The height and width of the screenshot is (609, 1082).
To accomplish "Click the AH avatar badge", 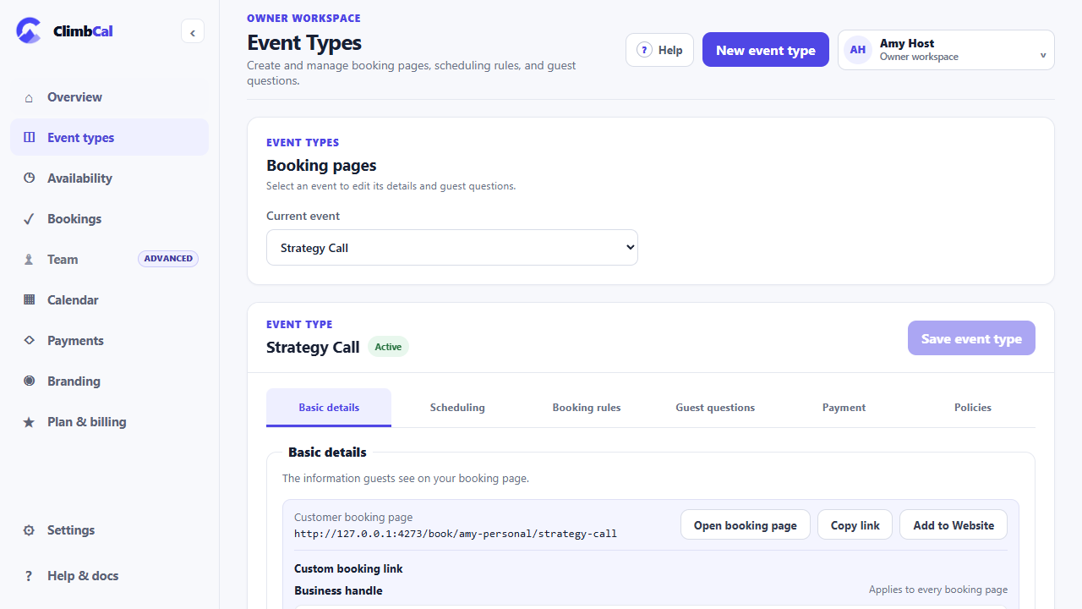I will click(x=858, y=50).
